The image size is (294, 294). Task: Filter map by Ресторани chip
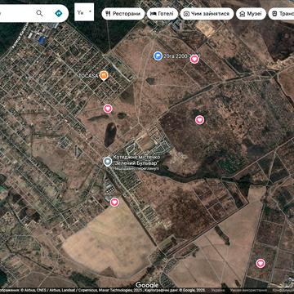coord(123,14)
